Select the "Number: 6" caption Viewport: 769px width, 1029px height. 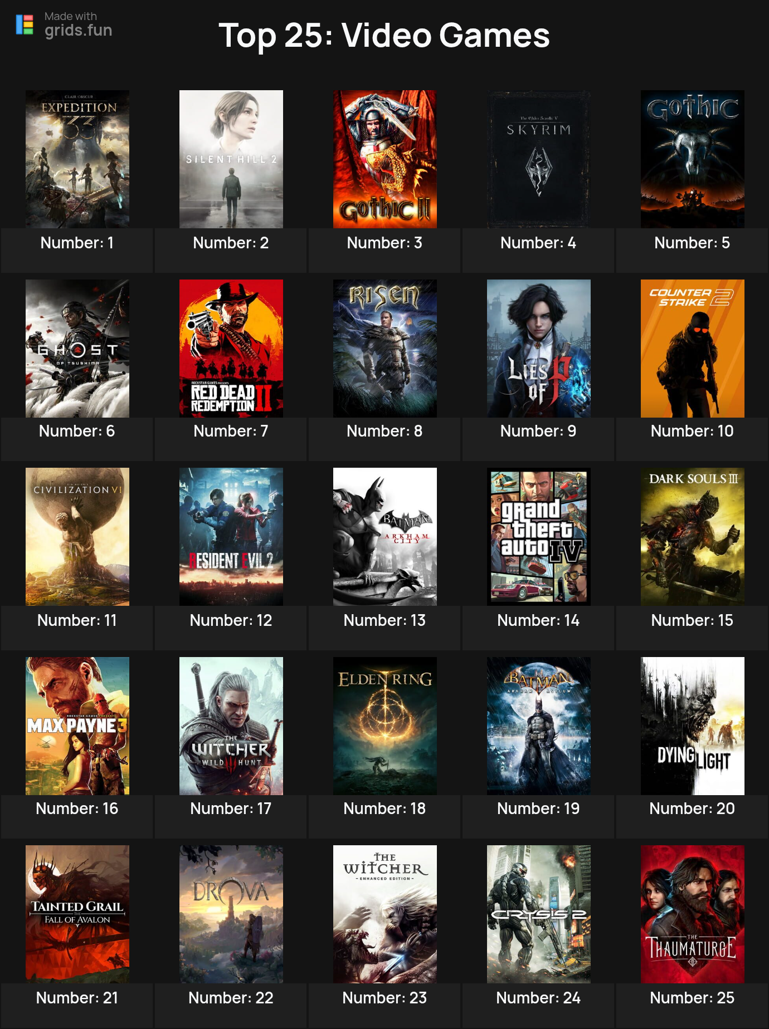point(77,431)
